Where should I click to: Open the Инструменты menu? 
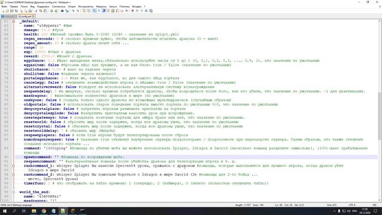click(86, 7)
